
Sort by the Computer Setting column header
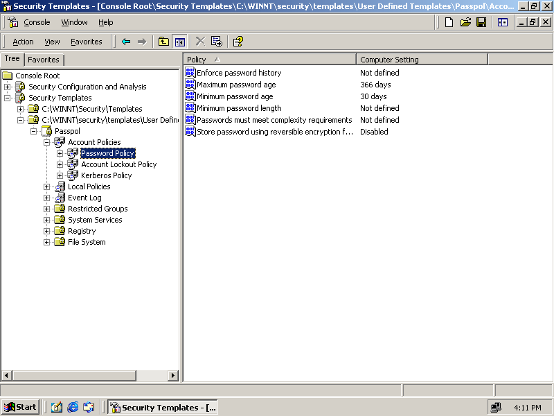(422, 60)
